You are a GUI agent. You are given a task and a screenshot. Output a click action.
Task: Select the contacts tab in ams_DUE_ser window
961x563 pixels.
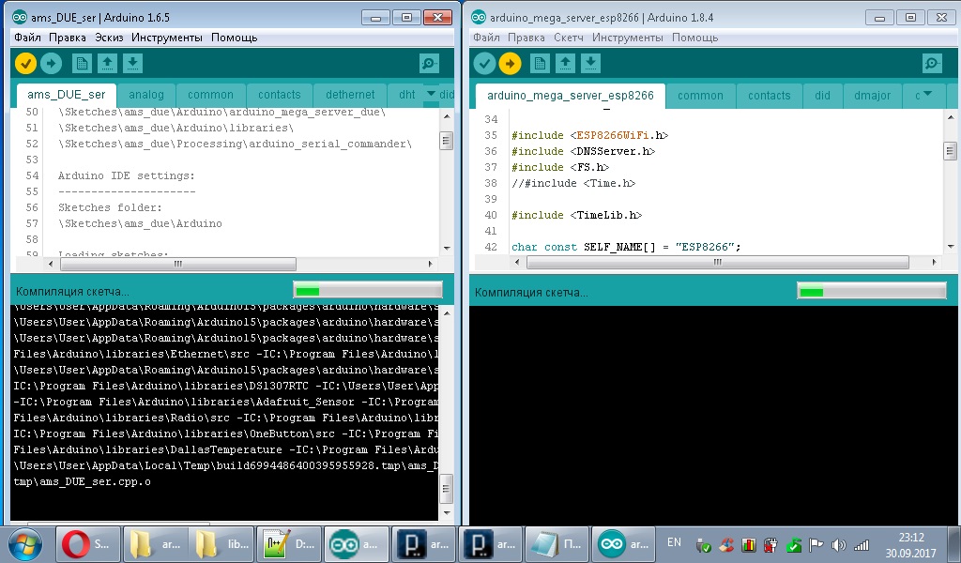280,95
